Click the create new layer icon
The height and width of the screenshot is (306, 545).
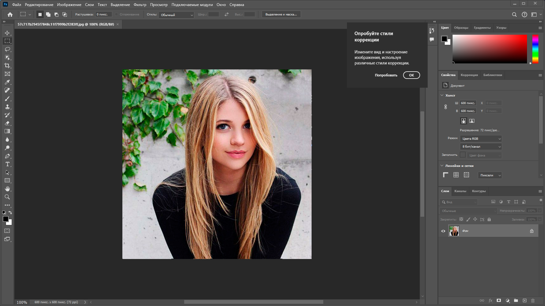pos(524,300)
